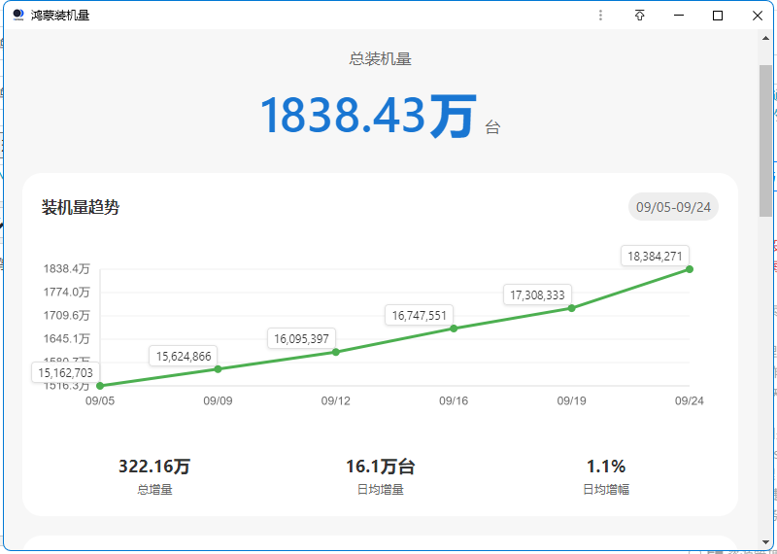Click the 1645.1万 y-axis label
This screenshot has width=777, height=554.
point(66,339)
